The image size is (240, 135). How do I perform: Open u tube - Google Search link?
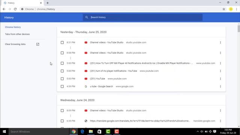[x=101, y=87]
